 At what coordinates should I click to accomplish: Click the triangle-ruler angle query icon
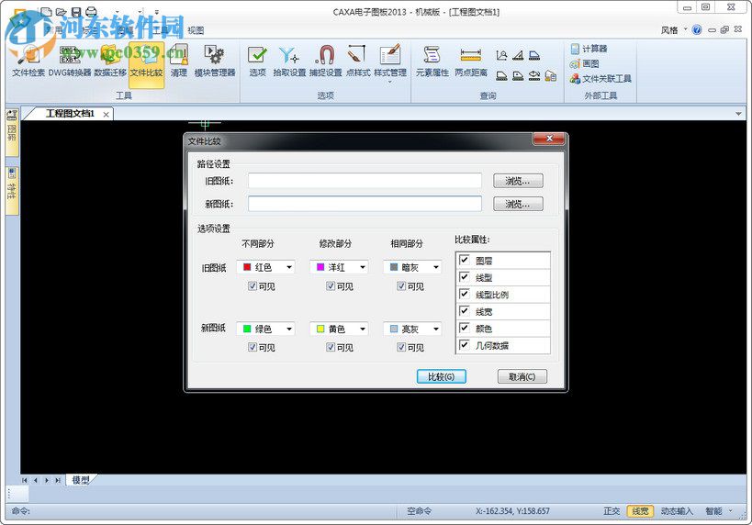pos(518,55)
